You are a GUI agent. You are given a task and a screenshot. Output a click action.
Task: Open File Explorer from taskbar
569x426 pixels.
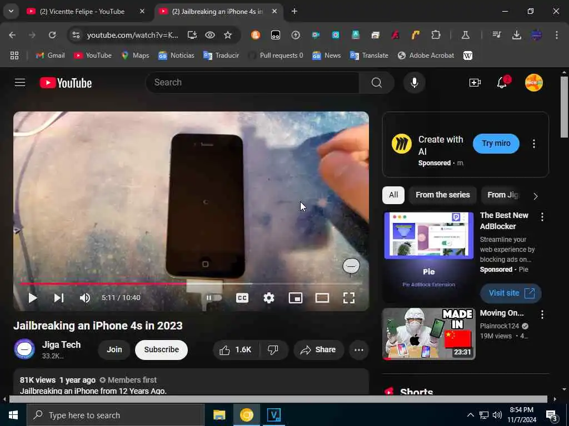tap(219, 415)
